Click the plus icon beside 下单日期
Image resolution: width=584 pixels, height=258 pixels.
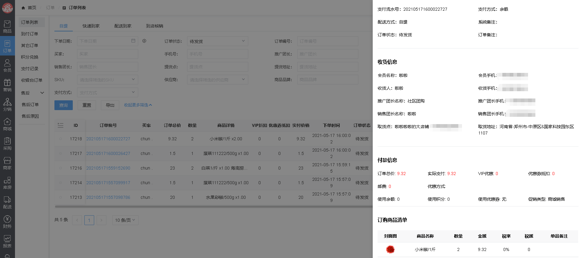(144, 41)
